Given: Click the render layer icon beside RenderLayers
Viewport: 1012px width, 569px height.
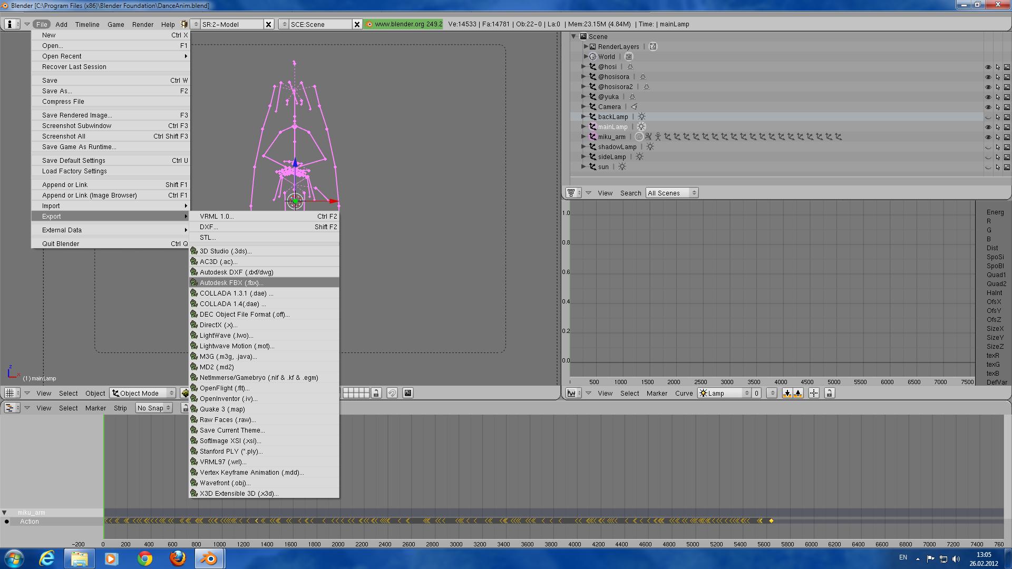Looking at the screenshot, I should pyautogui.click(x=653, y=46).
